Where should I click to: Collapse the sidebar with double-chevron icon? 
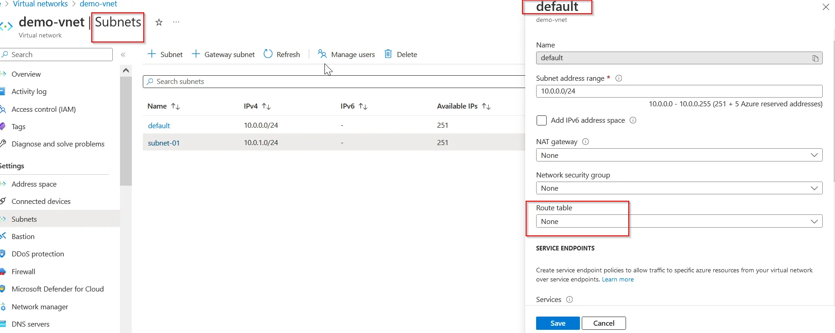123,55
